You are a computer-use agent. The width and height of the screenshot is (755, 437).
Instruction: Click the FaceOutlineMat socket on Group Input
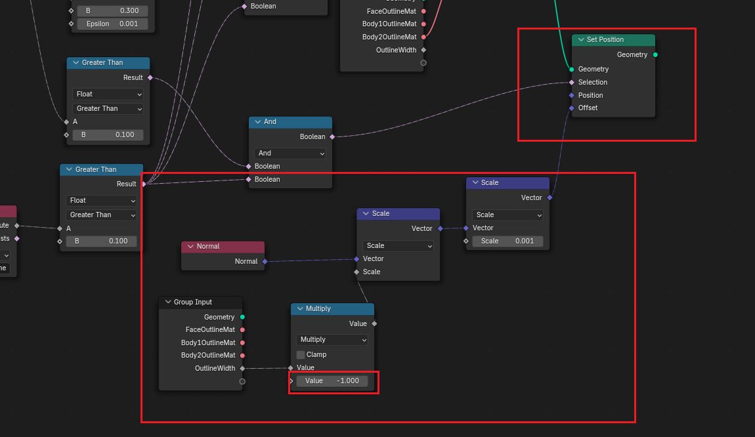tap(242, 329)
